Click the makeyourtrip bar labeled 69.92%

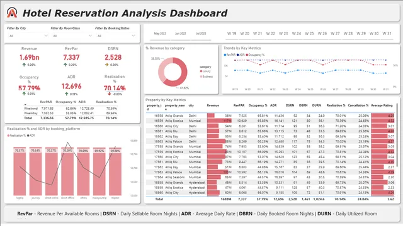tap(99, 171)
